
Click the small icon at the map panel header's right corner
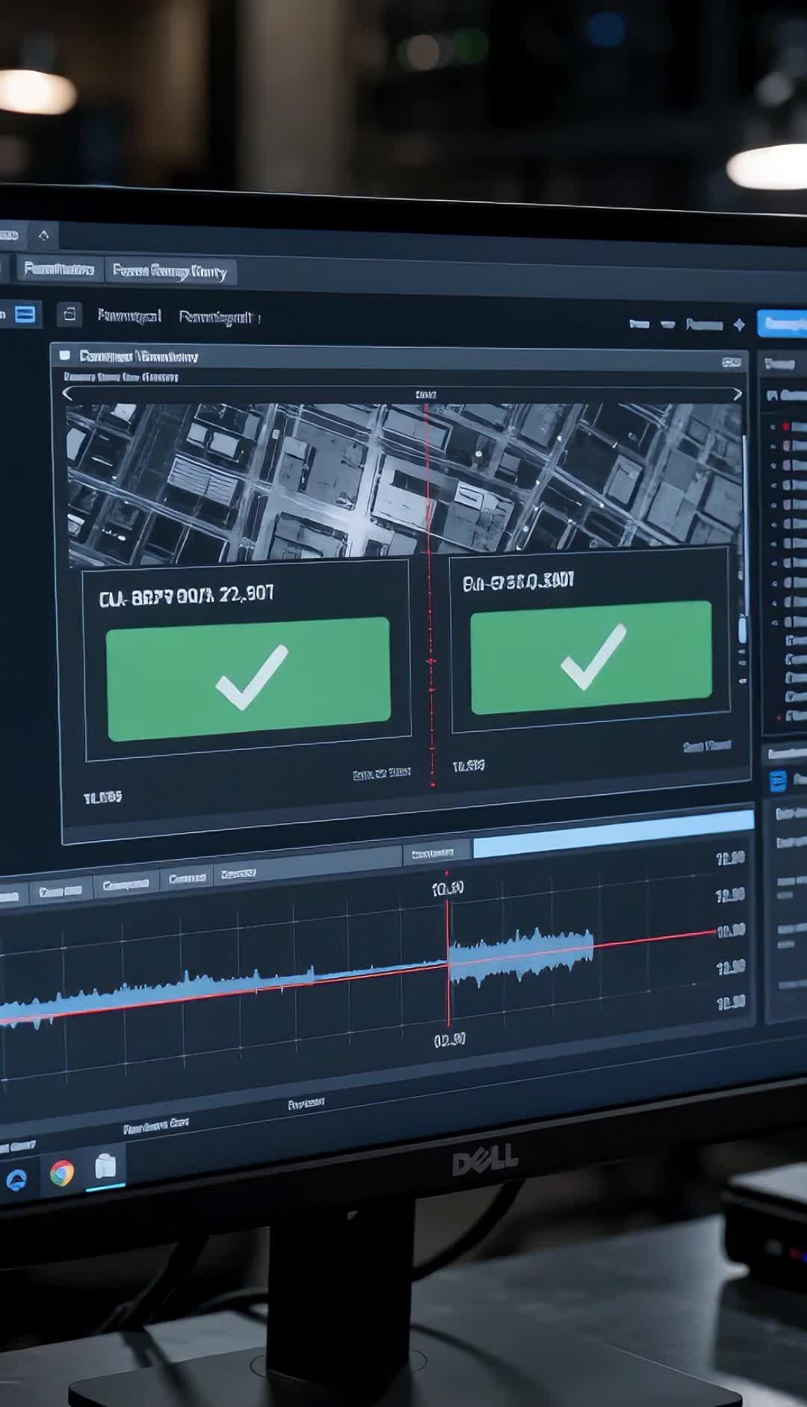coord(732,363)
